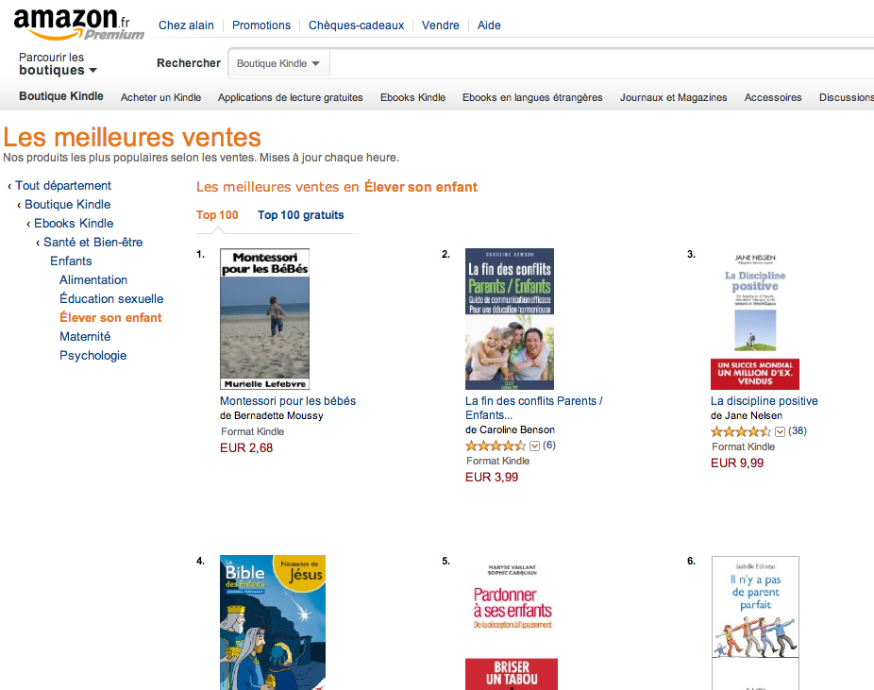Open the Pardonner à ses enfants cover
This screenshot has width=874, height=690.
pos(512,623)
